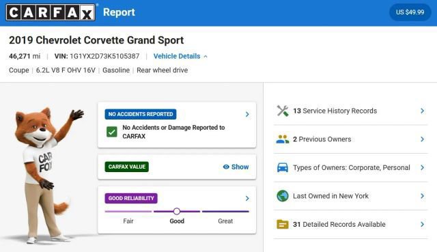Viewport: 437px width, 252px height.
Task: Open Good Reliability details chevron
Action: pyautogui.click(x=247, y=198)
